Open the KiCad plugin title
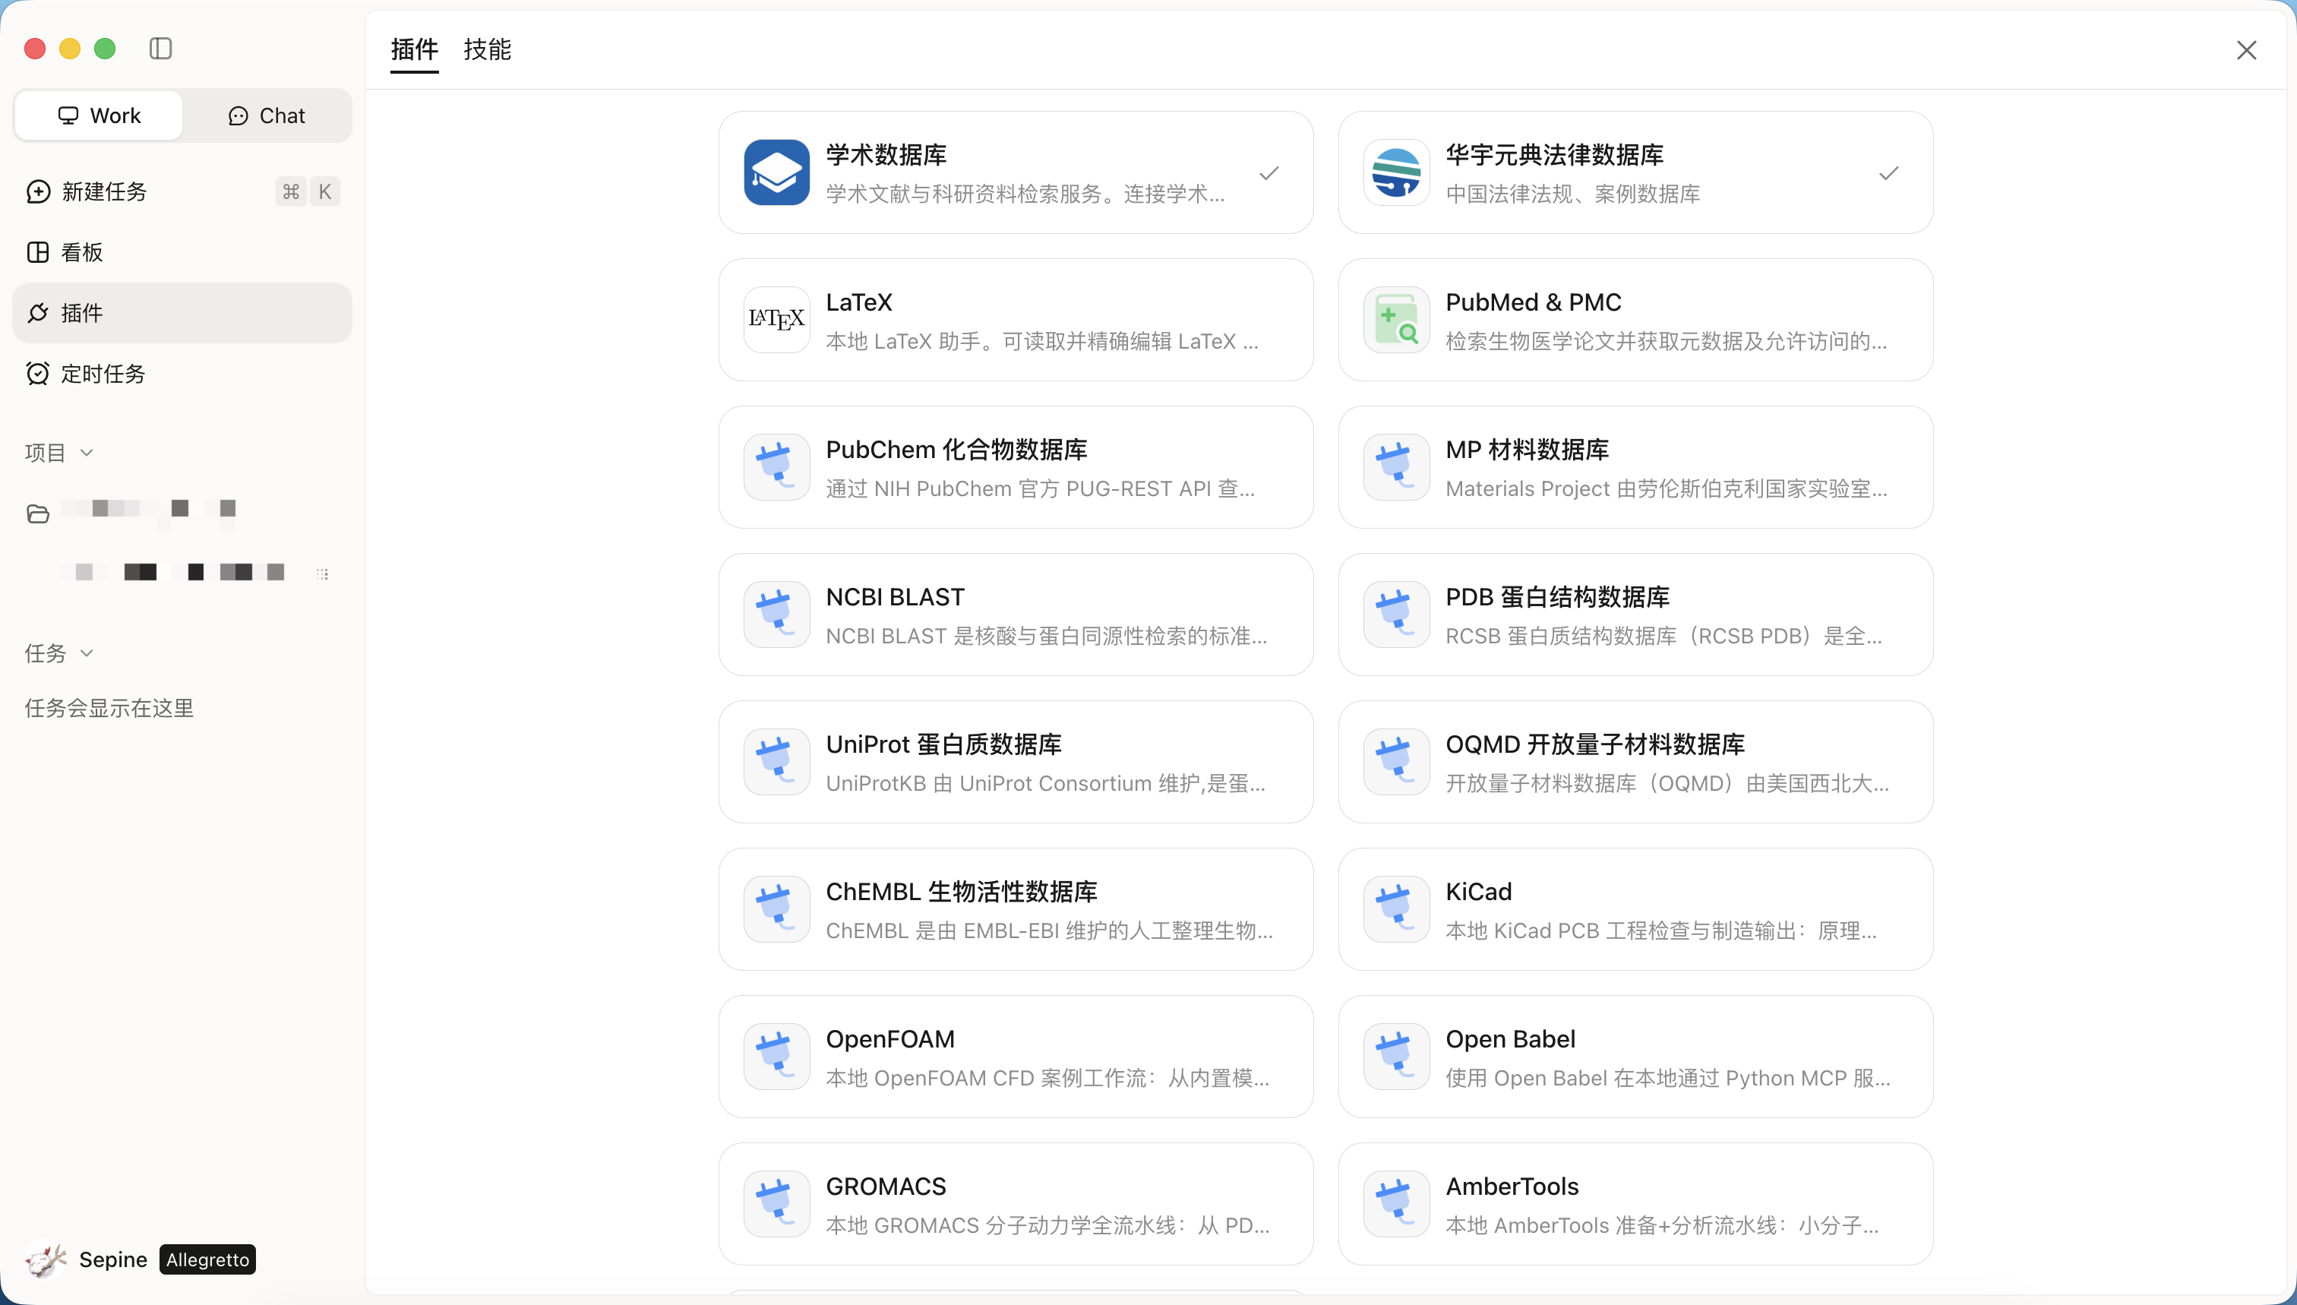 (x=1479, y=892)
